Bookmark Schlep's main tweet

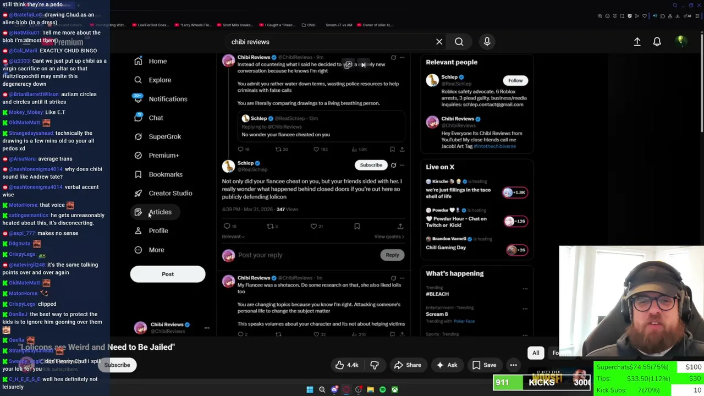357,226
